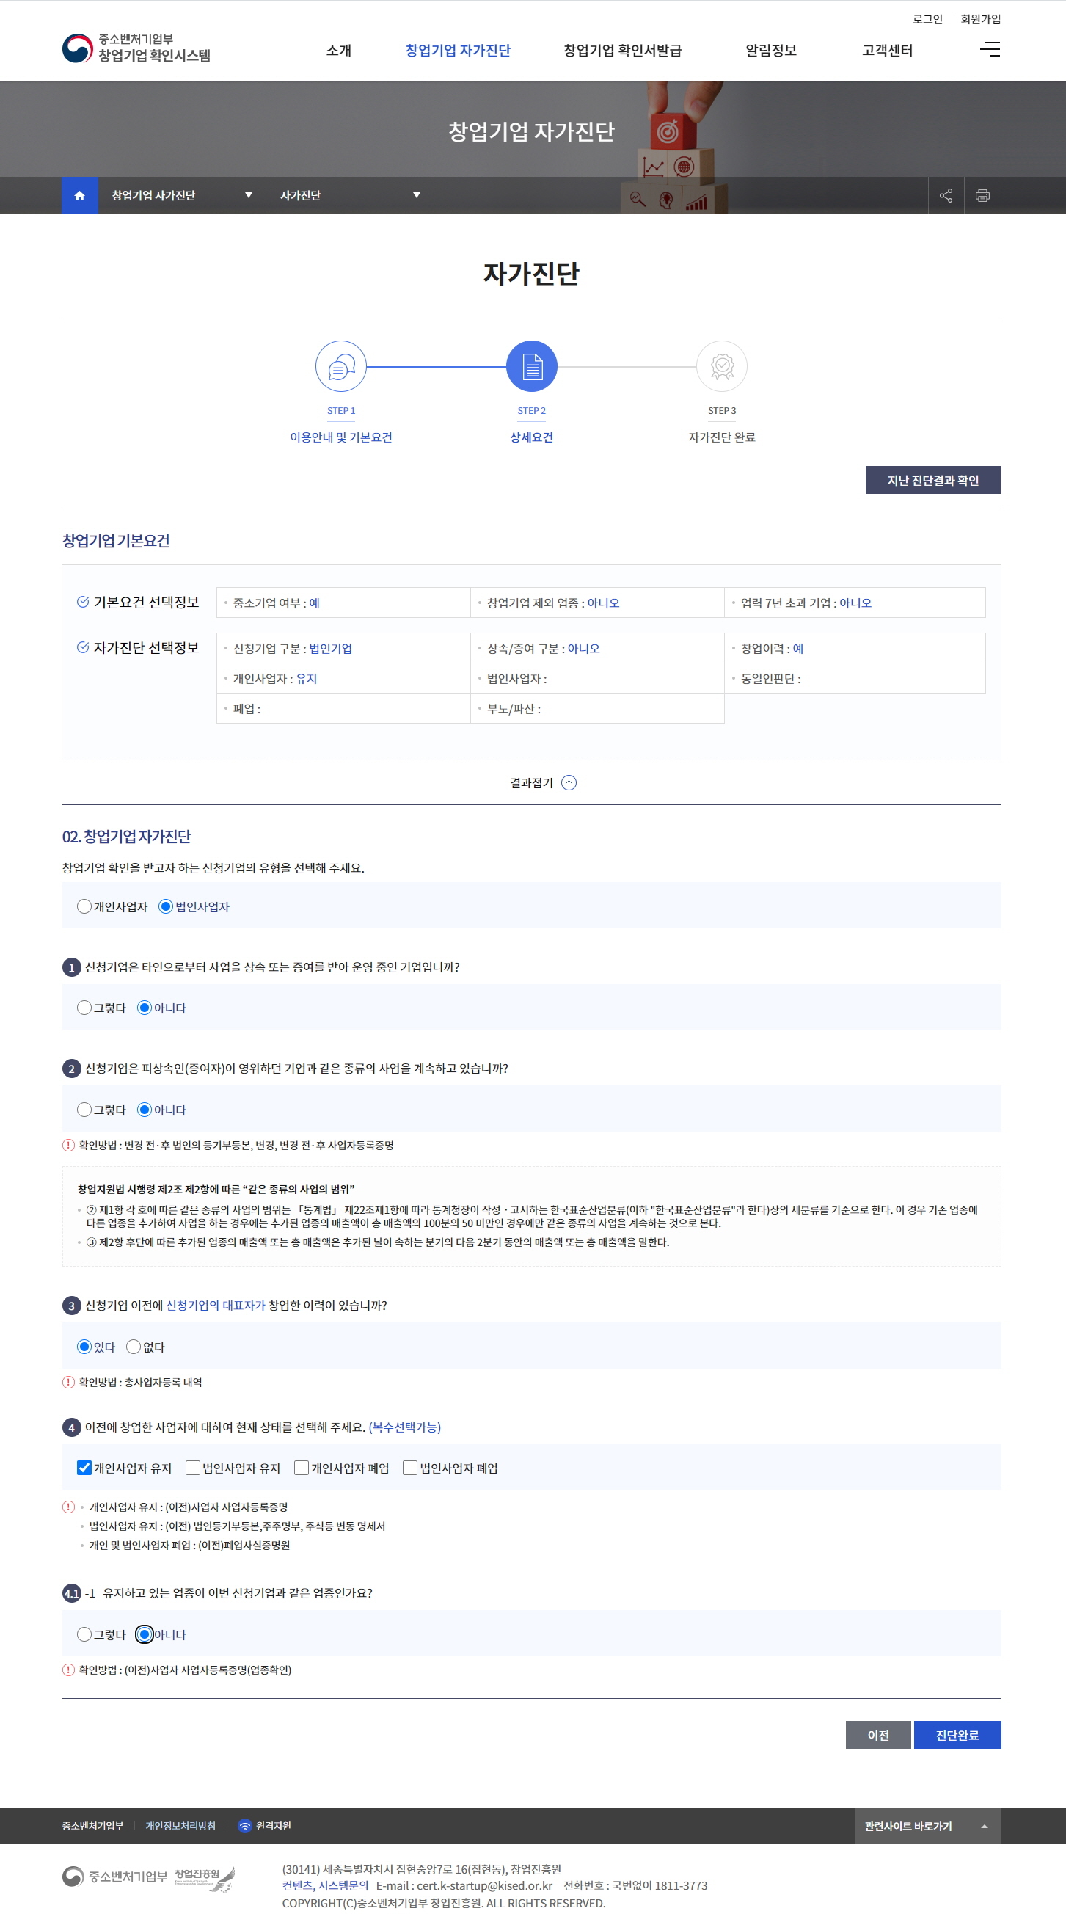Viewport: 1066px width, 1922px height.
Task: Open the 창업기업 자가진단 top menu
Action: pyautogui.click(x=458, y=50)
